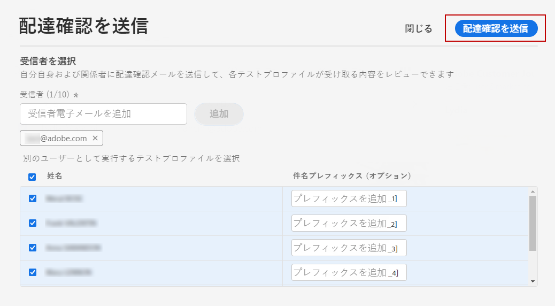The height and width of the screenshot is (306, 555).
Task: Click the 姓名 column header
Action: [55, 176]
